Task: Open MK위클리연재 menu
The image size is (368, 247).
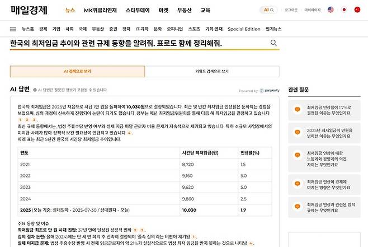Action: (x=100, y=10)
